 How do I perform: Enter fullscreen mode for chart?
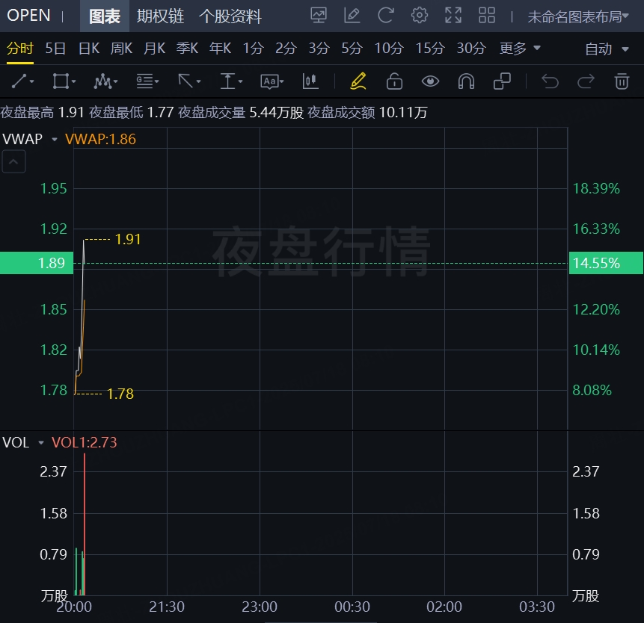click(453, 15)
